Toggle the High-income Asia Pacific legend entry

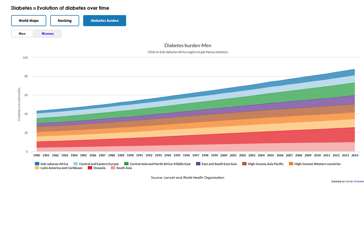pos(265,164)
